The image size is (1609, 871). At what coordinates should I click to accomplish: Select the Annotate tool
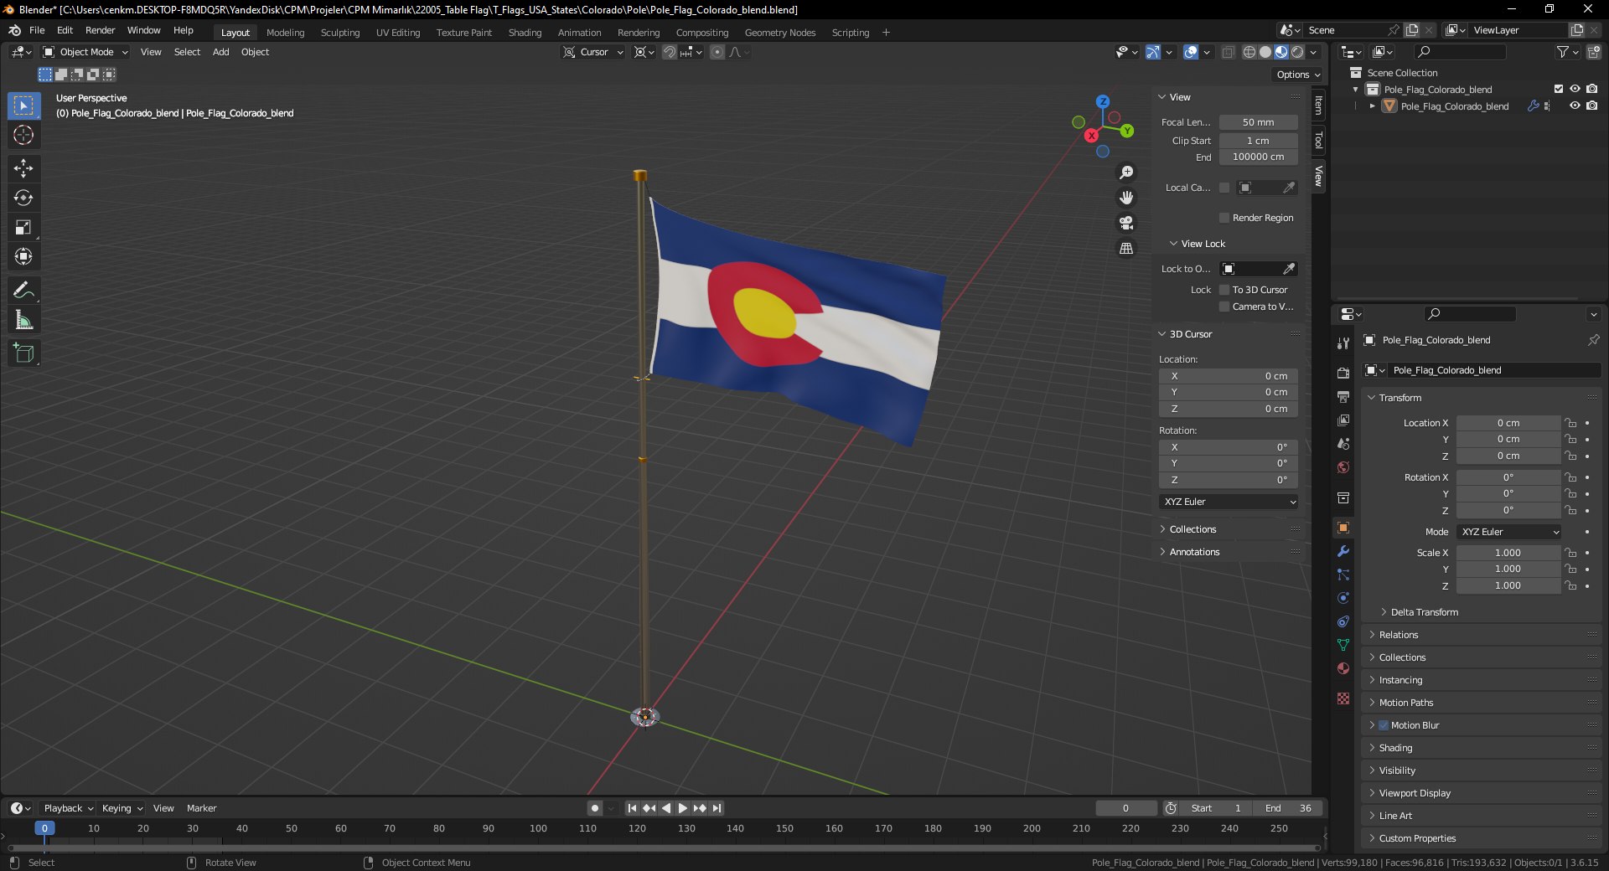click(x=23, y=290)
